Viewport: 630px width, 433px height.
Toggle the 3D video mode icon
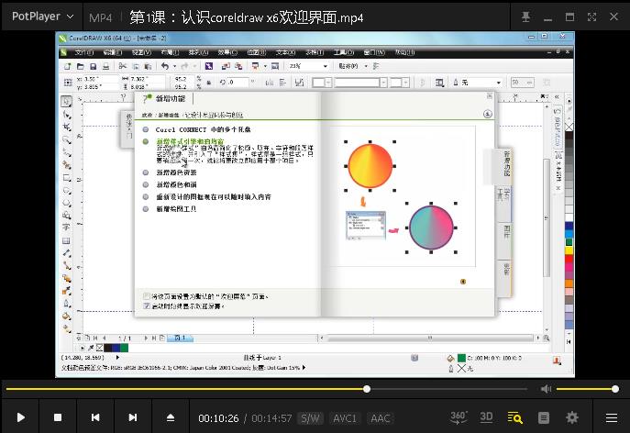point(486,417)
